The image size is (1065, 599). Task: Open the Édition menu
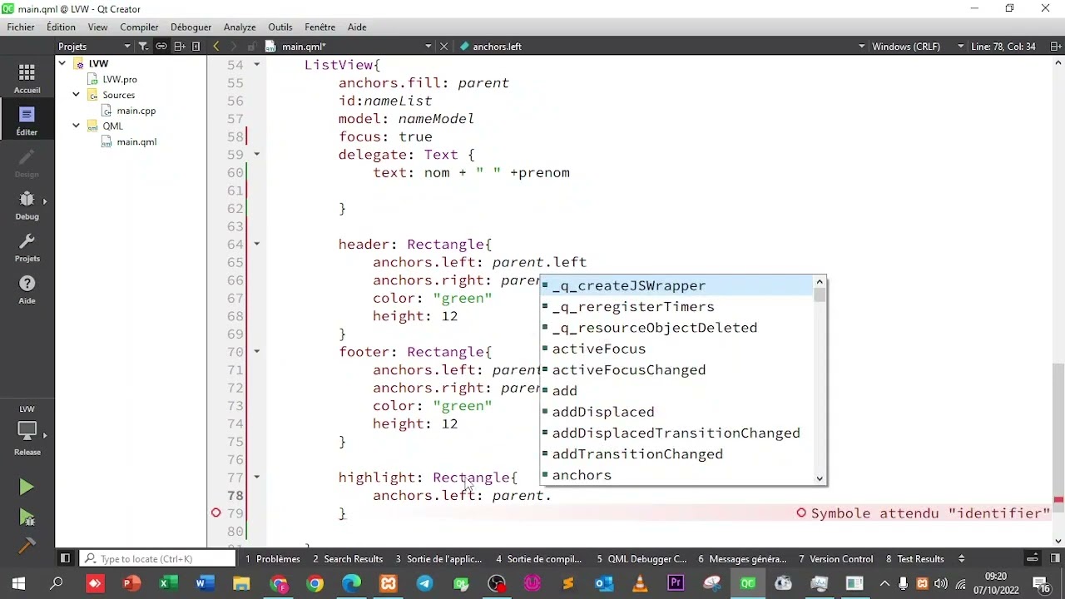61,27
